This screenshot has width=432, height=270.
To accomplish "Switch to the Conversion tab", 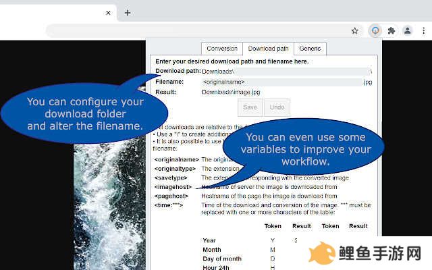I will 222,49.
